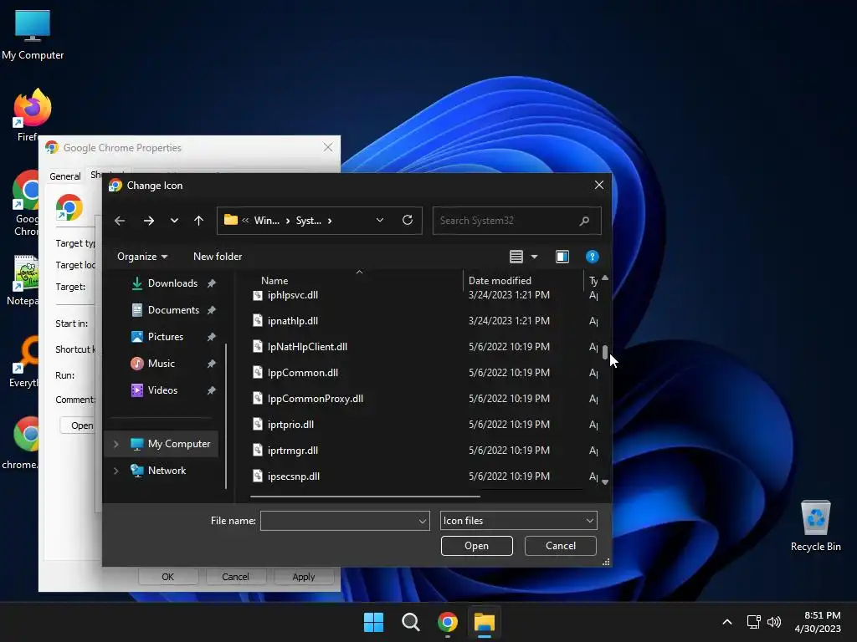Screen dimensions: 857x642
Task: Go forward with the right arrow button
Action: coord(149,221)
